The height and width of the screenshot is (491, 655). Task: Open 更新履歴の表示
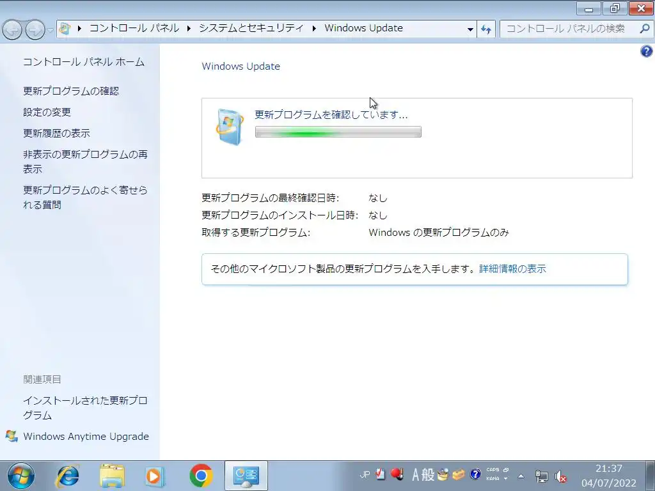[56, 133]
